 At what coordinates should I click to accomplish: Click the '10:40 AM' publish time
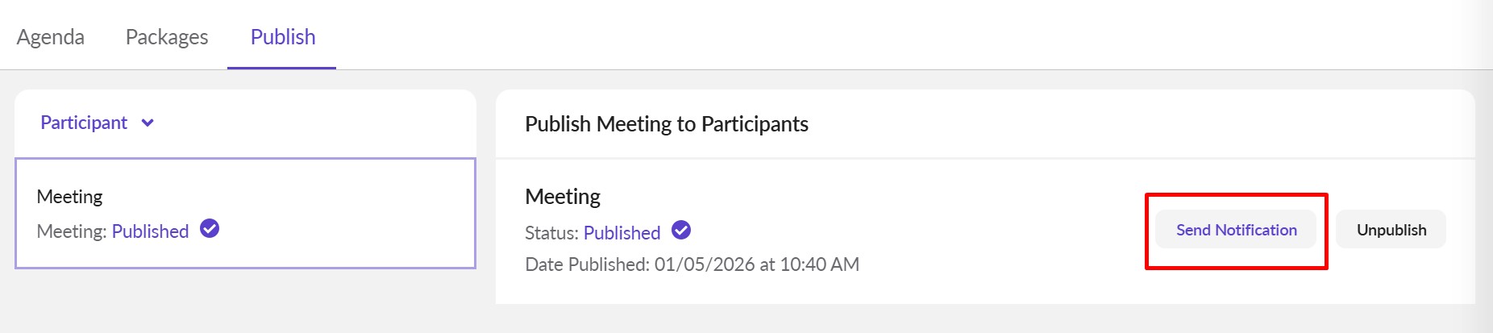pyautogui.click(x=819, y=264)
